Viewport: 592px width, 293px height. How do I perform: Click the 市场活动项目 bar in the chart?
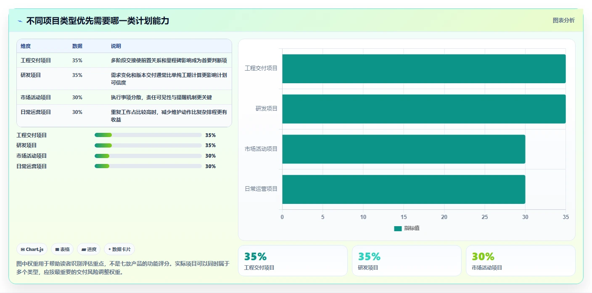point(404,149)
